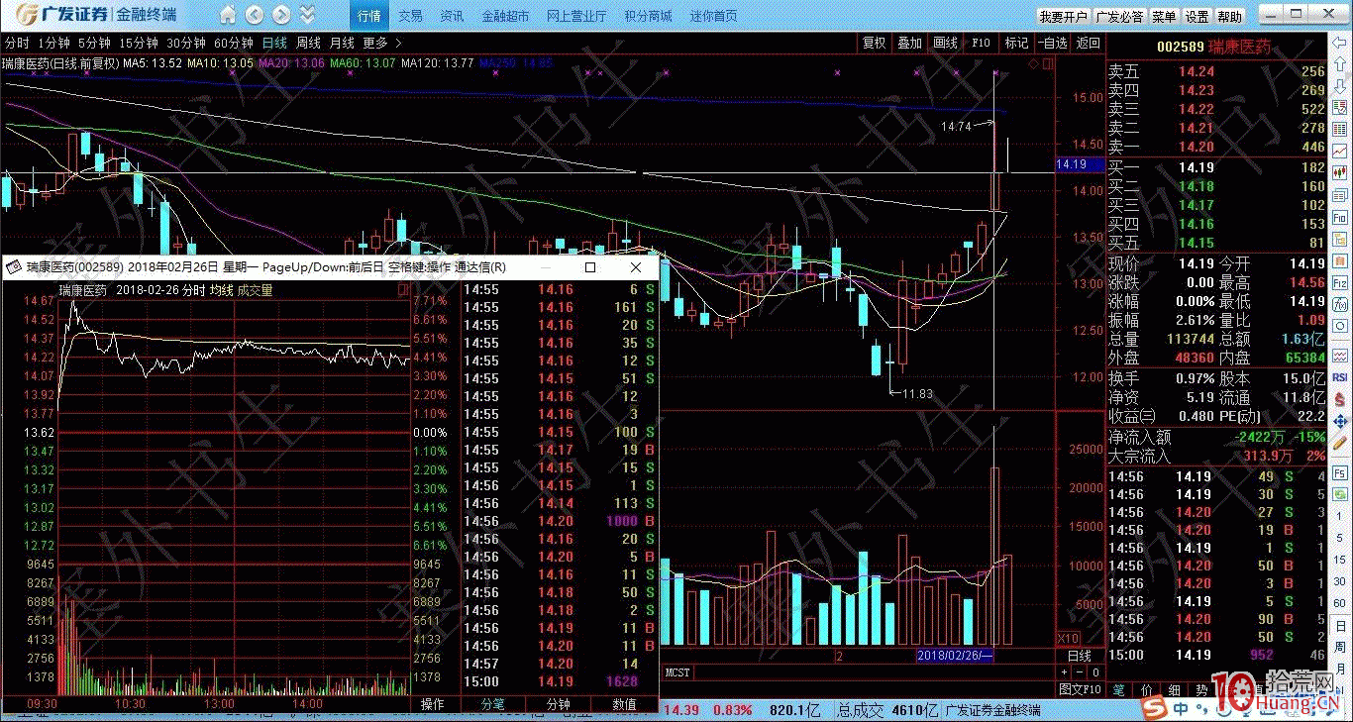Click the 2018/02/26 date marker on timeline

point(955,656)
